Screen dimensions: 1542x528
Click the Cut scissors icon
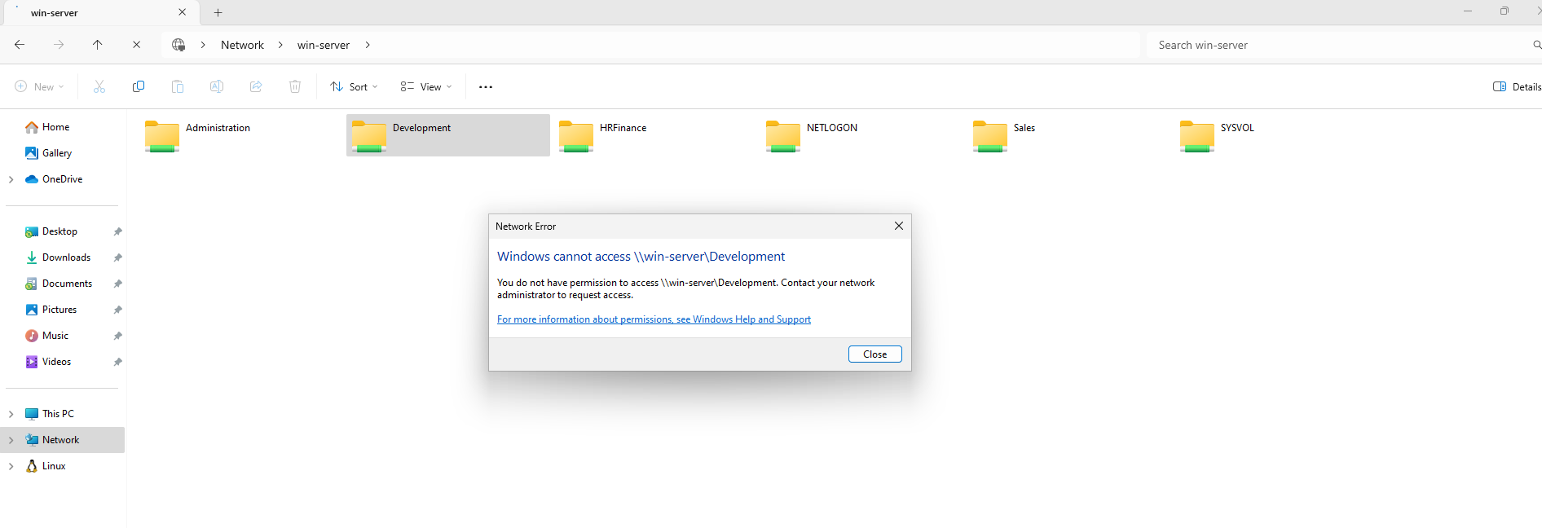point(99,86)
